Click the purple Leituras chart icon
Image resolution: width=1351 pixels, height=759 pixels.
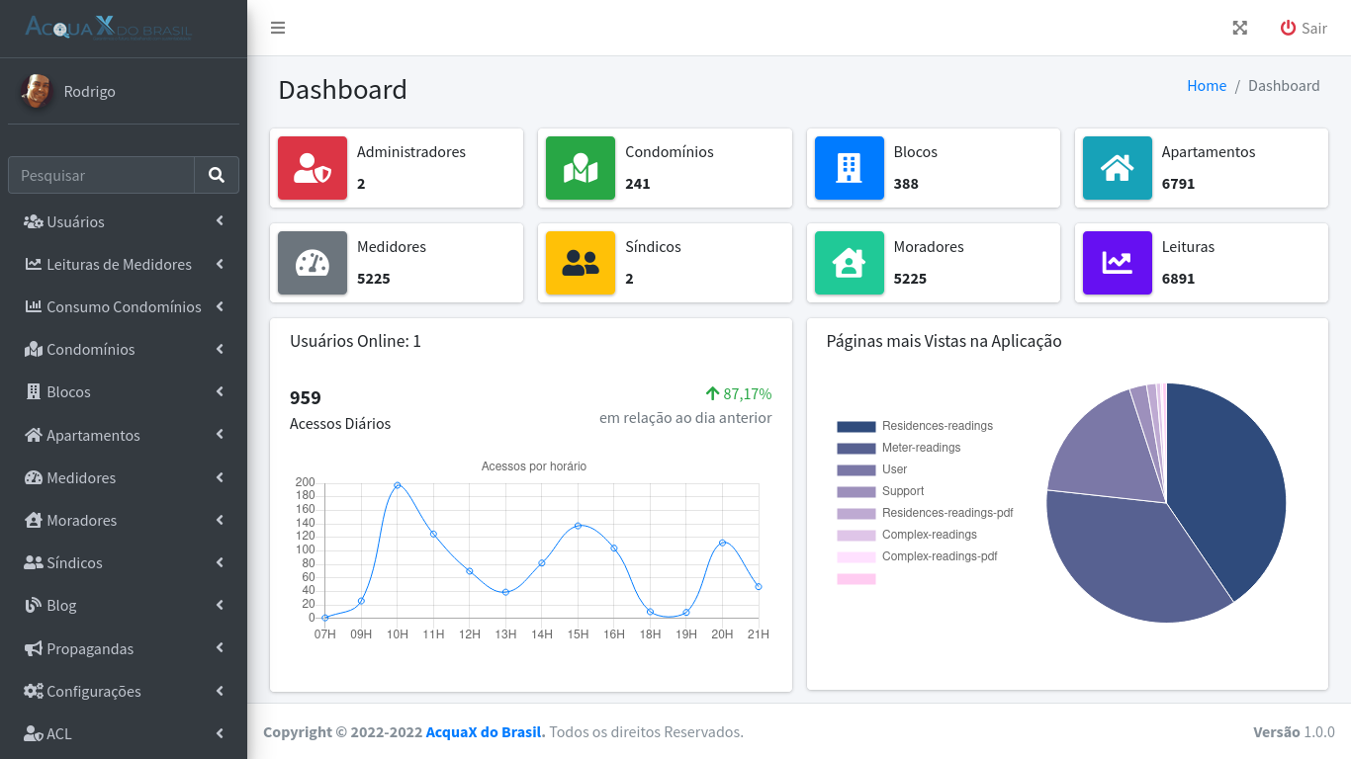1117,263
